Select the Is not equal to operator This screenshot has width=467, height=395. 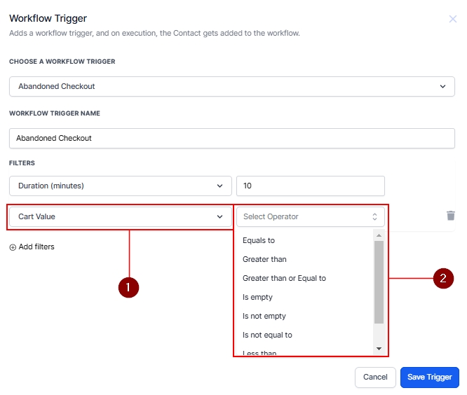click(267, 335)
